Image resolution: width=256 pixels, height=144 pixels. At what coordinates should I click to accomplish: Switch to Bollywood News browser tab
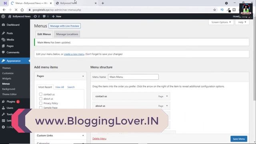point(76,3)
